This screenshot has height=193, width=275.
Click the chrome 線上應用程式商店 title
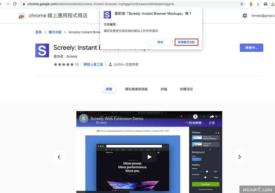[x=58, y=16]
